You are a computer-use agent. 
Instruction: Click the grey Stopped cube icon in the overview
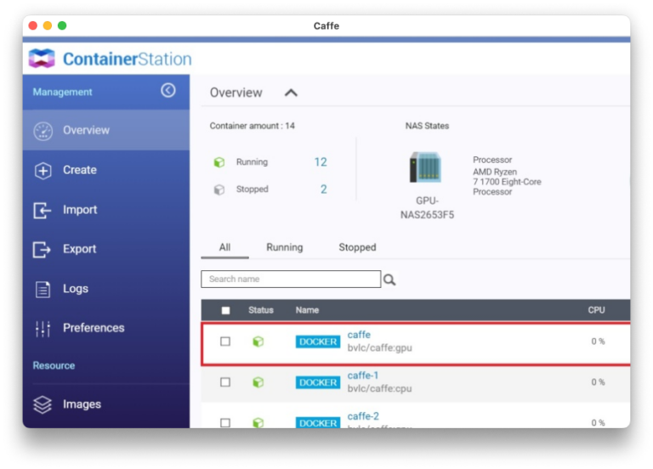(x=219, y=189)
